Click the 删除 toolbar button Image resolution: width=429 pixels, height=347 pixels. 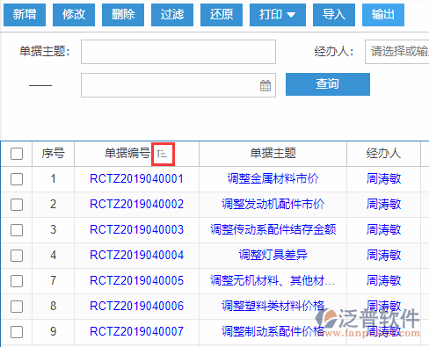tap(123, 15)
